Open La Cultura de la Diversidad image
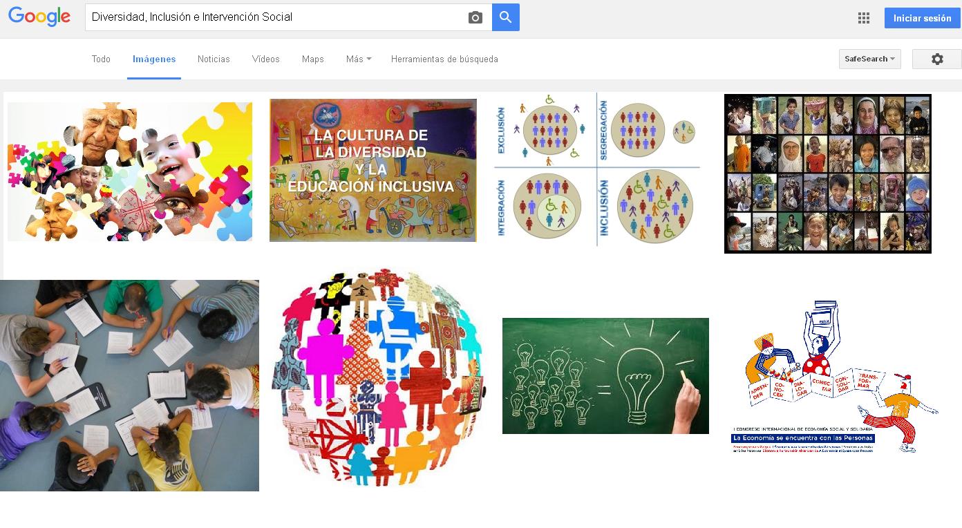Image resolution: width=962 pixels, height=528 pixels. click(373, 170)
